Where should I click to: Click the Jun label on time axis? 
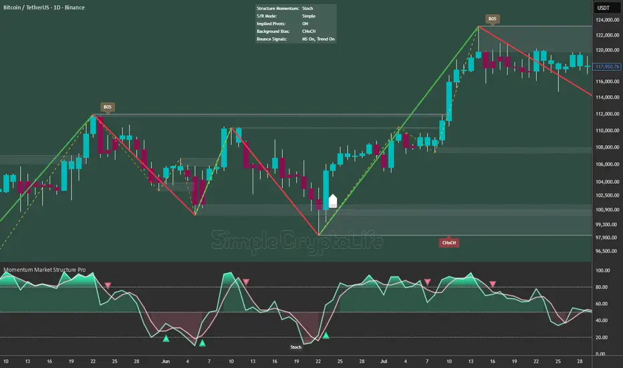click(x=166, y=361)
